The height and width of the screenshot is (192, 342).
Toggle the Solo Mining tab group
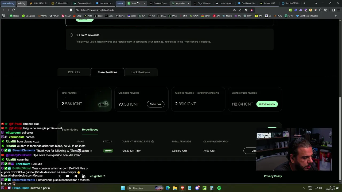(8, 3)
